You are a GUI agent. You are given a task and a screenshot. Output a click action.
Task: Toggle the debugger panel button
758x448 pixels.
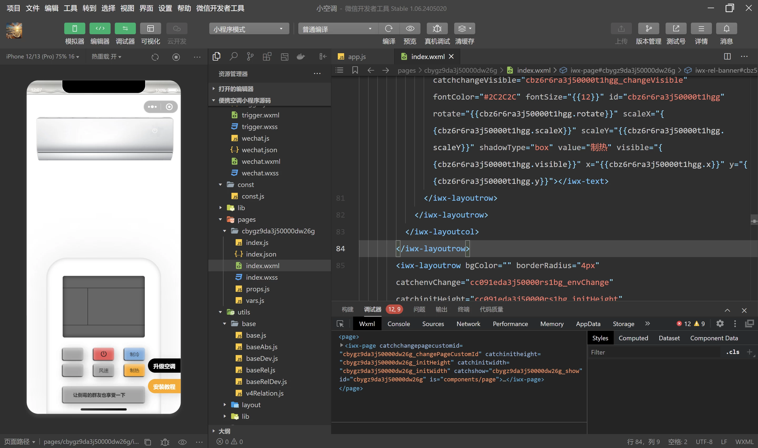pyautogui.click(x=125, y=29)
